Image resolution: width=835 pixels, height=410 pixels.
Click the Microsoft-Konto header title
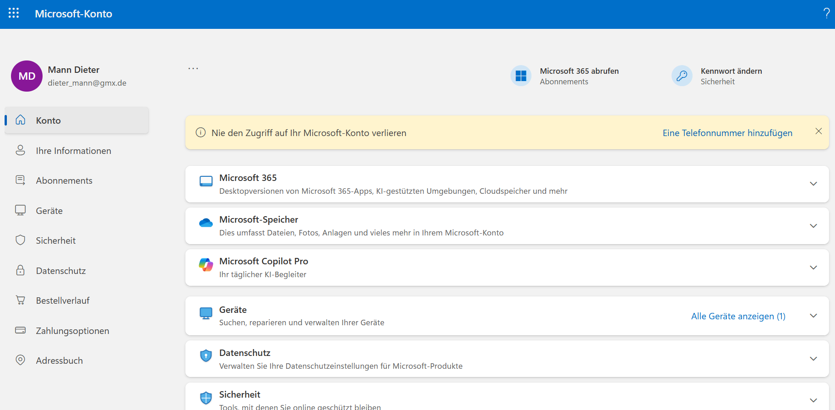point(74,14)
